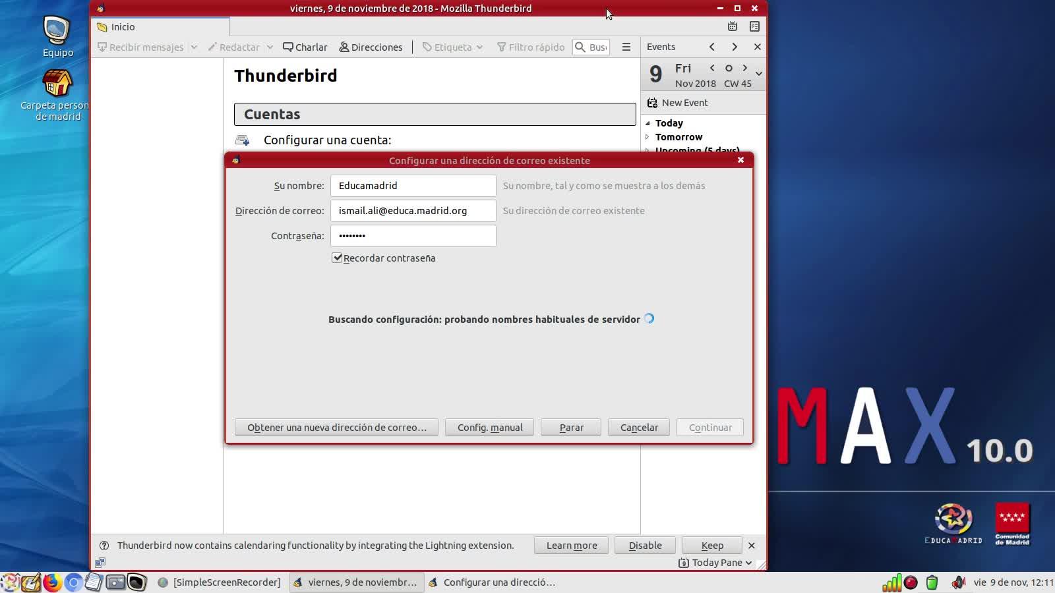Open Charlar chat from toolbar
This screenshot has width=1055, height=593.
tap(305, 47)
